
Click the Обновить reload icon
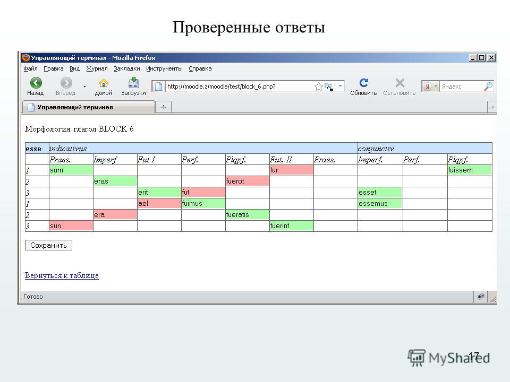click(363, 83)
